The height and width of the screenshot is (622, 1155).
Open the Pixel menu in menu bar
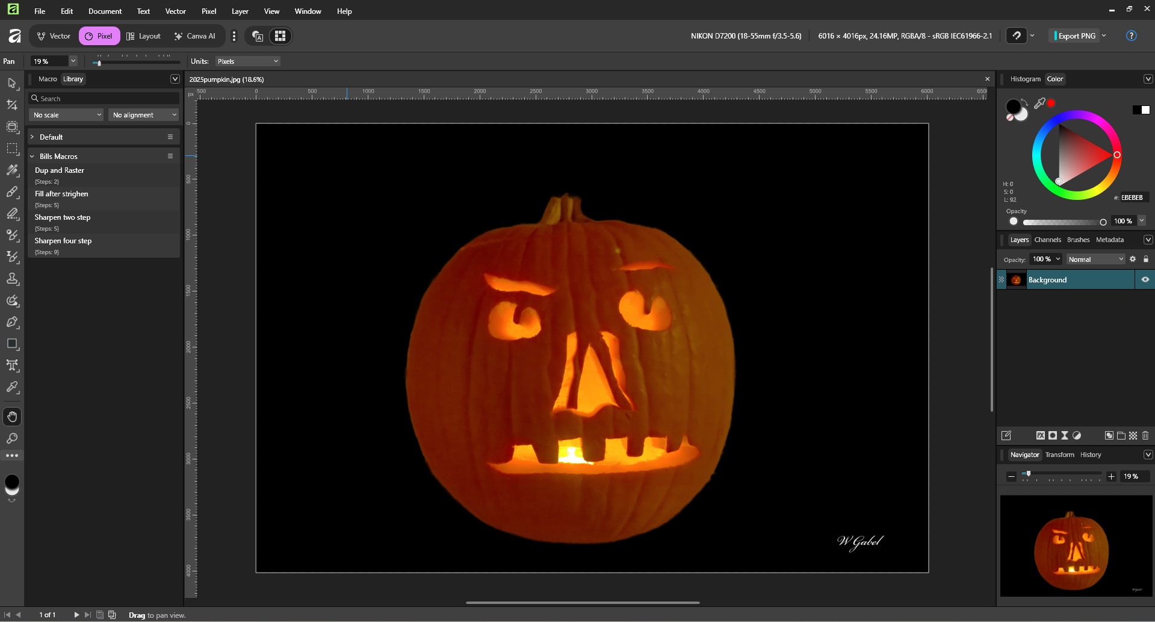(x=209, y=11)
